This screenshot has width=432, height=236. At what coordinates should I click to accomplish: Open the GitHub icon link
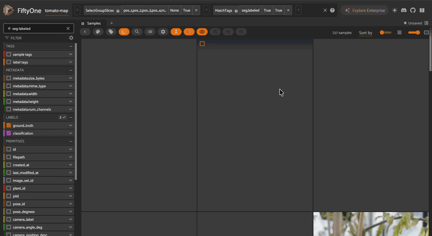413,10
